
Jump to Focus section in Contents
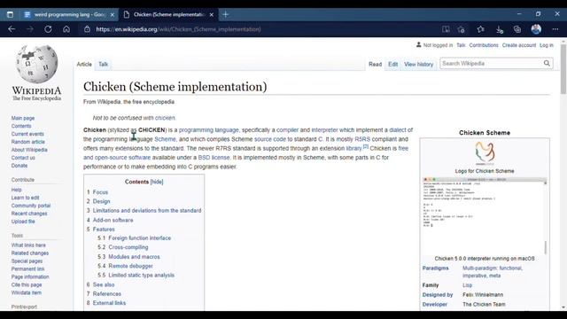[x=100, y=192]
